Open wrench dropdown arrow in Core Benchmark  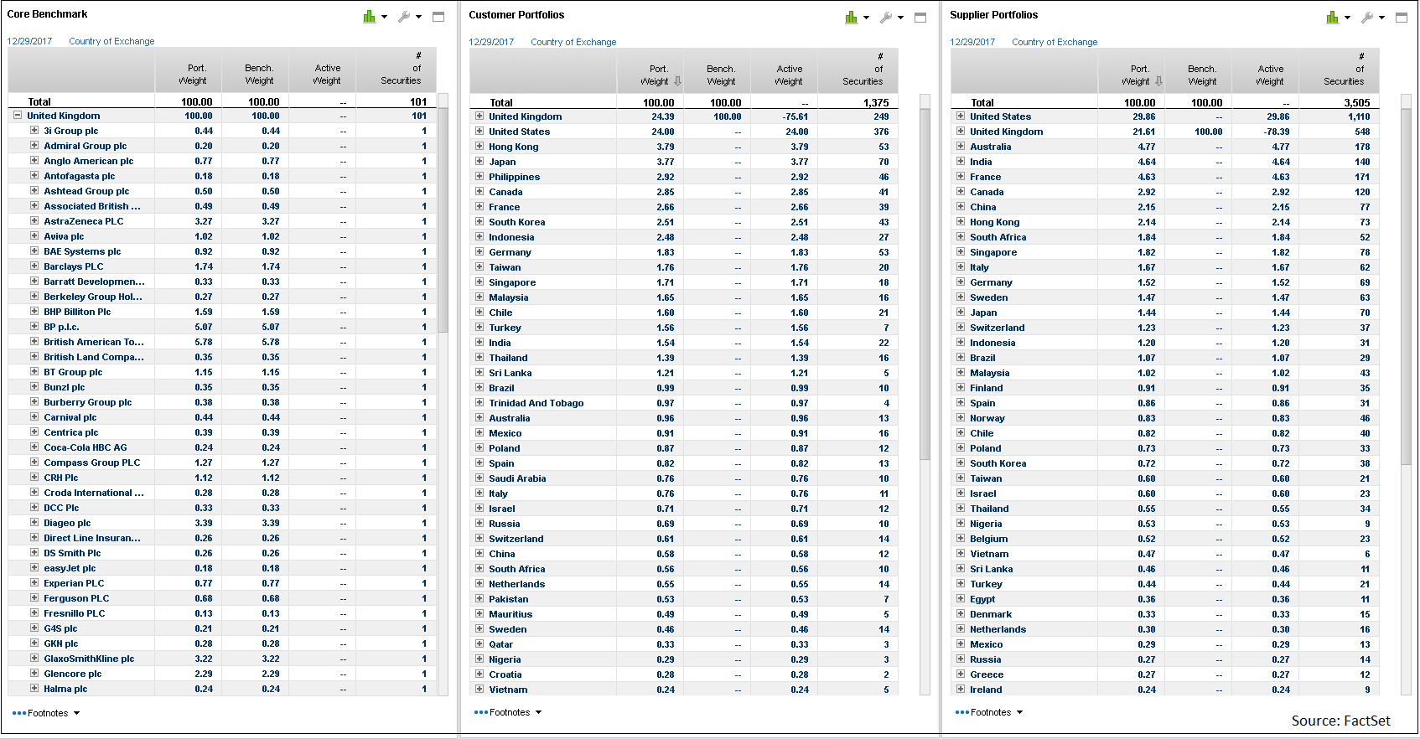click(x=418, y=18)
